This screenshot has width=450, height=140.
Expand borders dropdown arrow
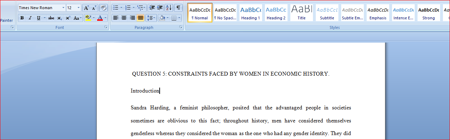179,18
